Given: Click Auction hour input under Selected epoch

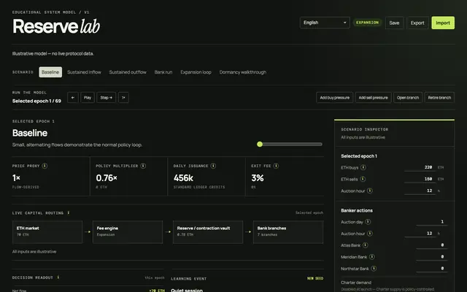Looking at the screenshot, I should (420, 191).
